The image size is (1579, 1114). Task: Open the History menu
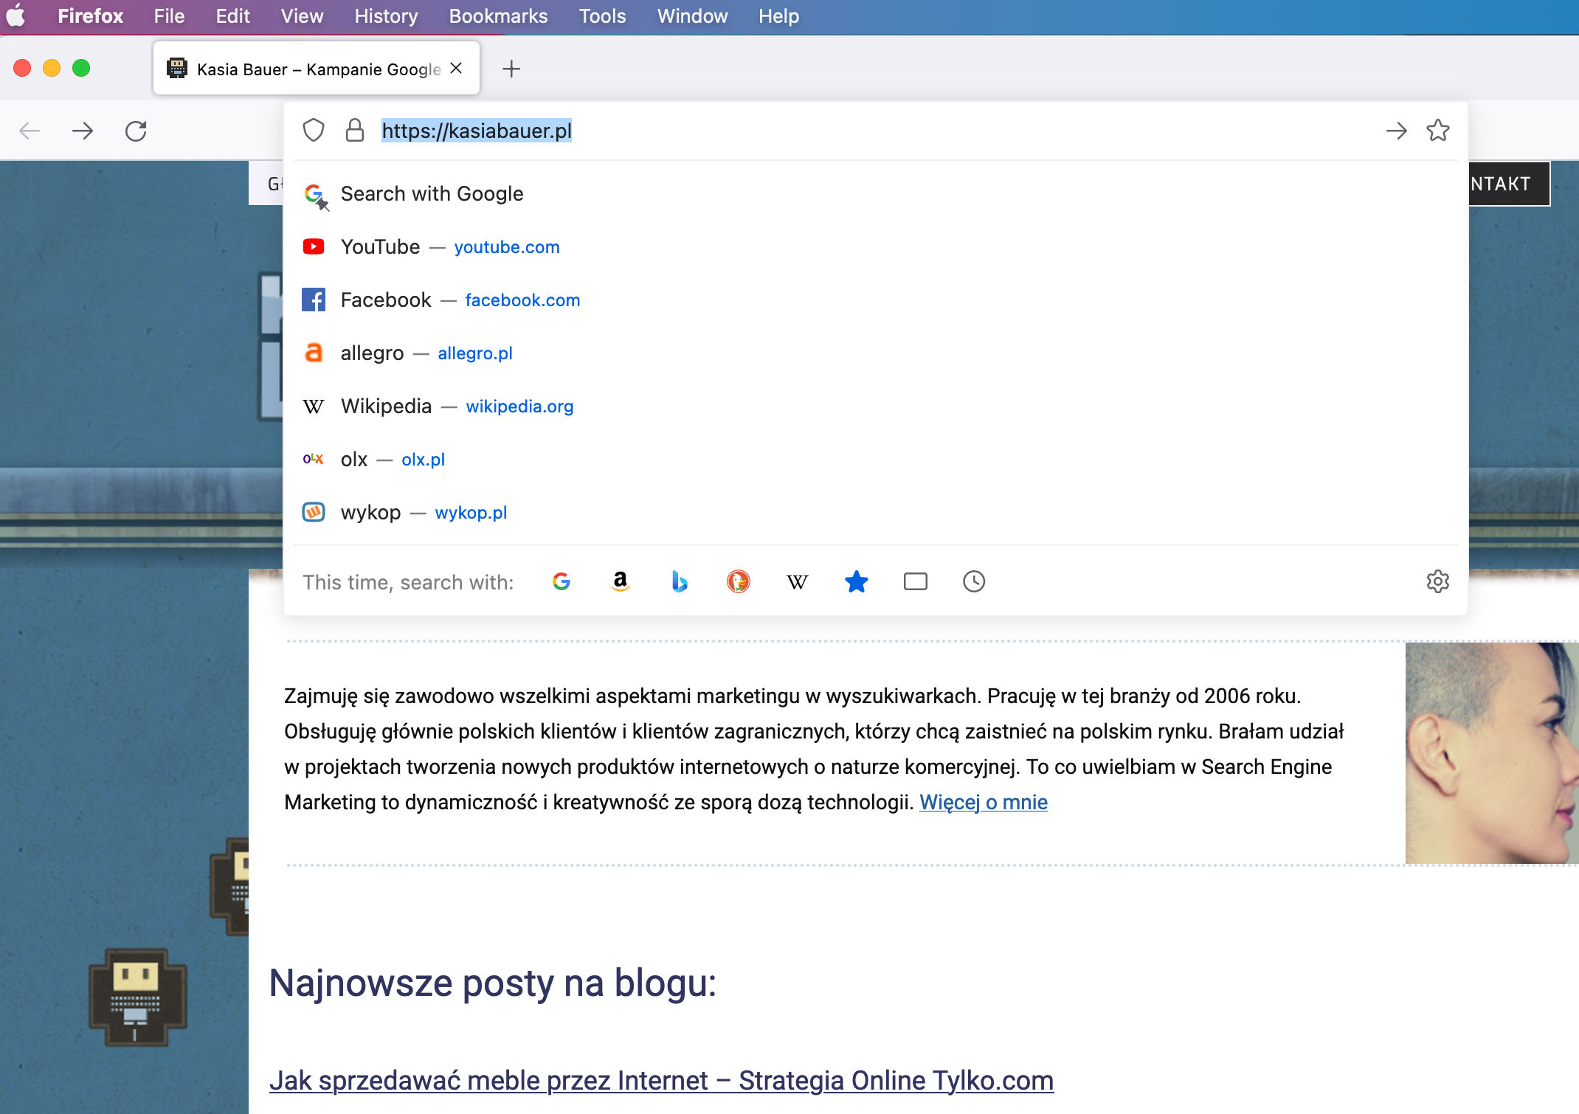point(386,16)
